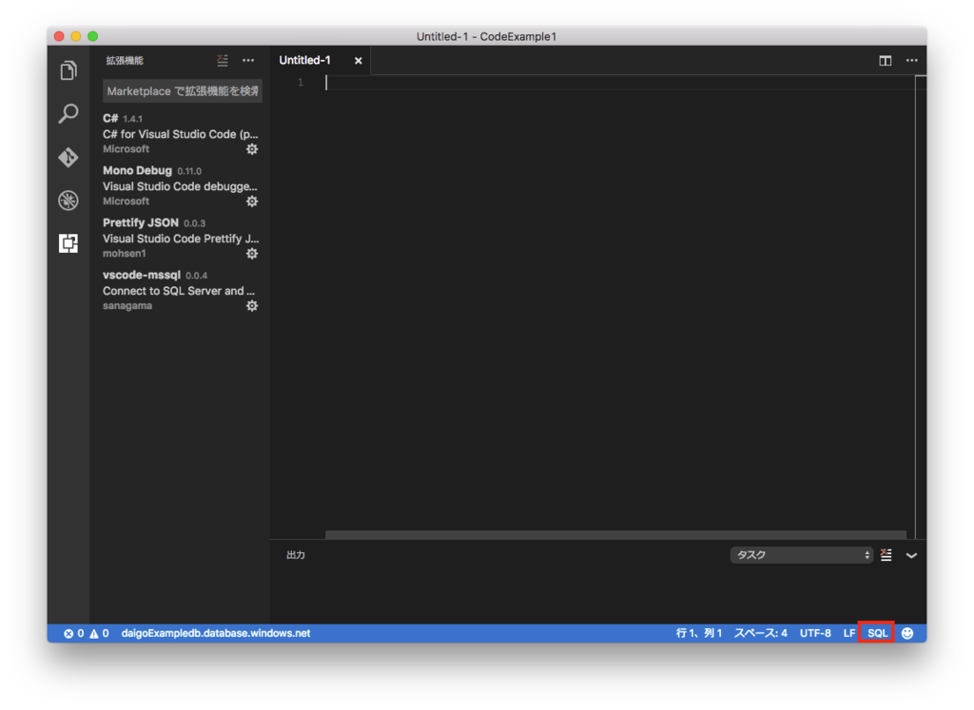This screenshot has height=710, width=974.
Task: Select the vscode-mssql extension entry
Action: [x=180, y=290]
